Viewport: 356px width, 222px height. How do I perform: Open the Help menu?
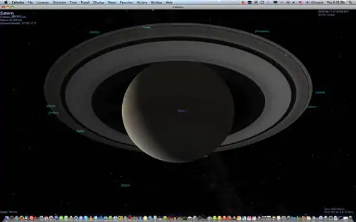click(x=169, y=2)
